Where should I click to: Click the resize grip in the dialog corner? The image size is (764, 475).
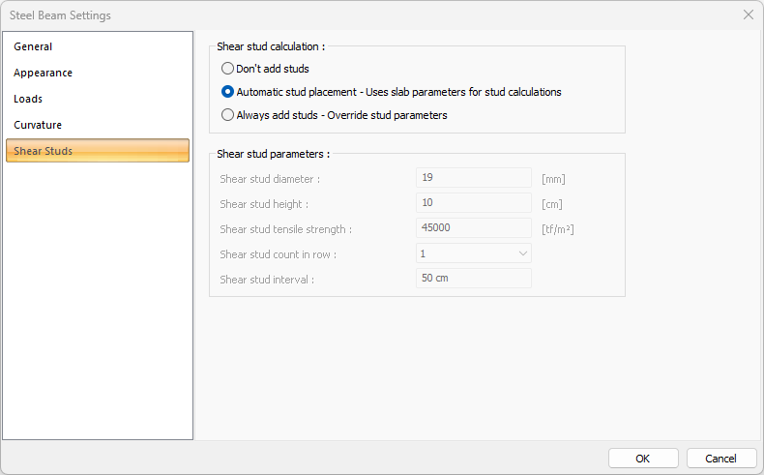(758, 469)
